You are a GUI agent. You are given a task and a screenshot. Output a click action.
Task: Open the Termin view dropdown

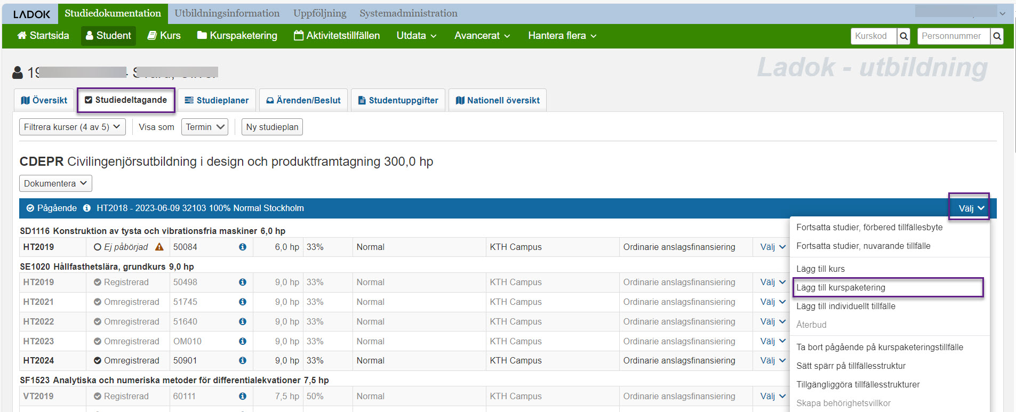[x=205, y=127]
